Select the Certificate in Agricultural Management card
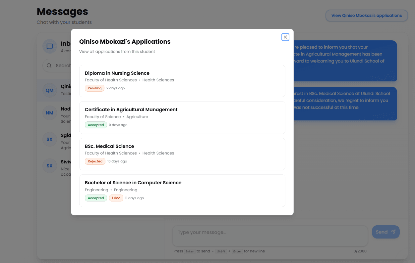The width and height of the screenshot is (415, 263). [182, 117]
